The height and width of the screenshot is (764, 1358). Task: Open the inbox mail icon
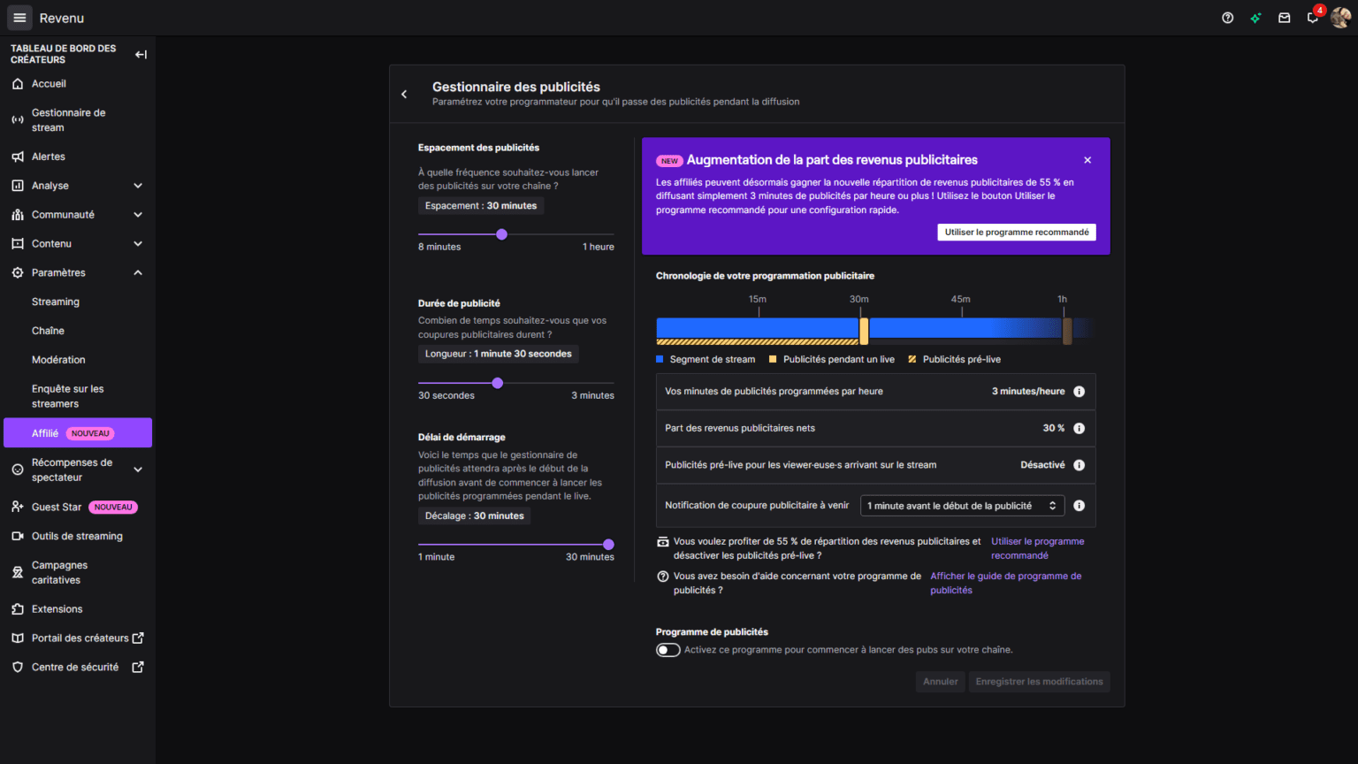[1284, 18]
